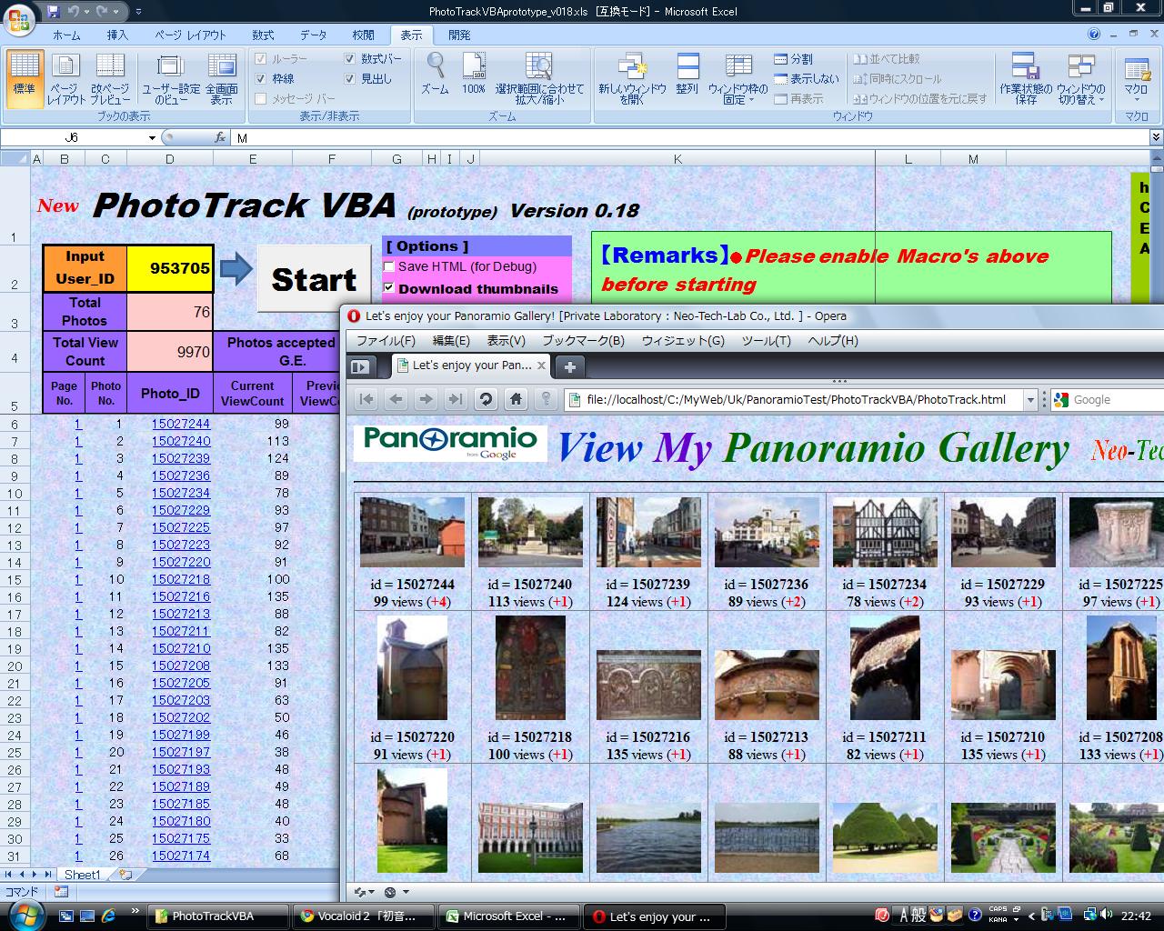Click the 分割 split window button
The image size is (1164, 931).
[793, 59]
